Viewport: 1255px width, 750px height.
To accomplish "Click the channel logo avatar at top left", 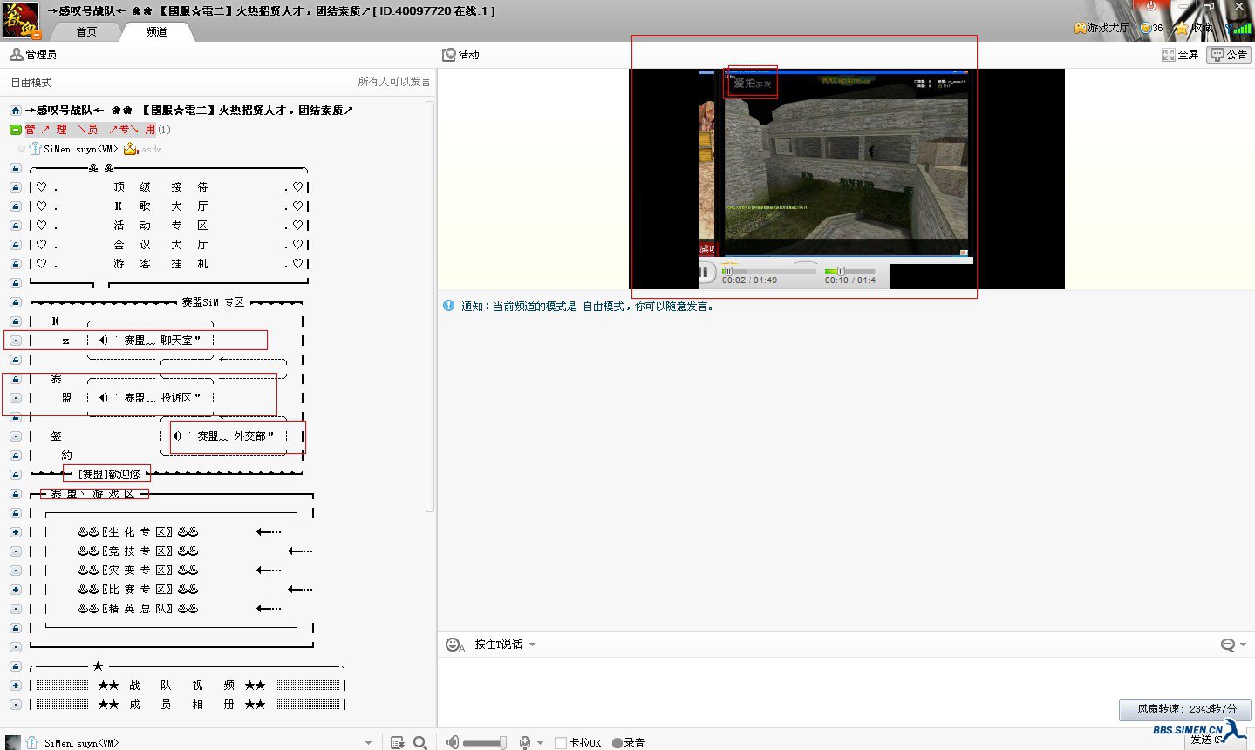I will coord(20,20).
